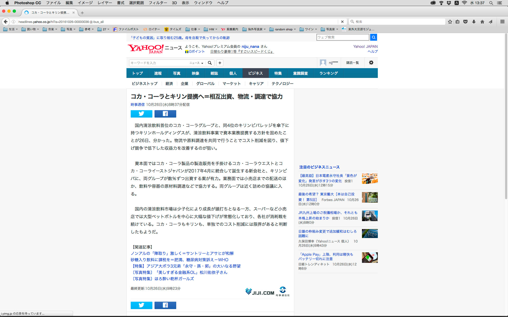The width and height of the screenshot is (508, 317).
Task: Open the random shop bookmark folder
Action: (x=283, y=29)
